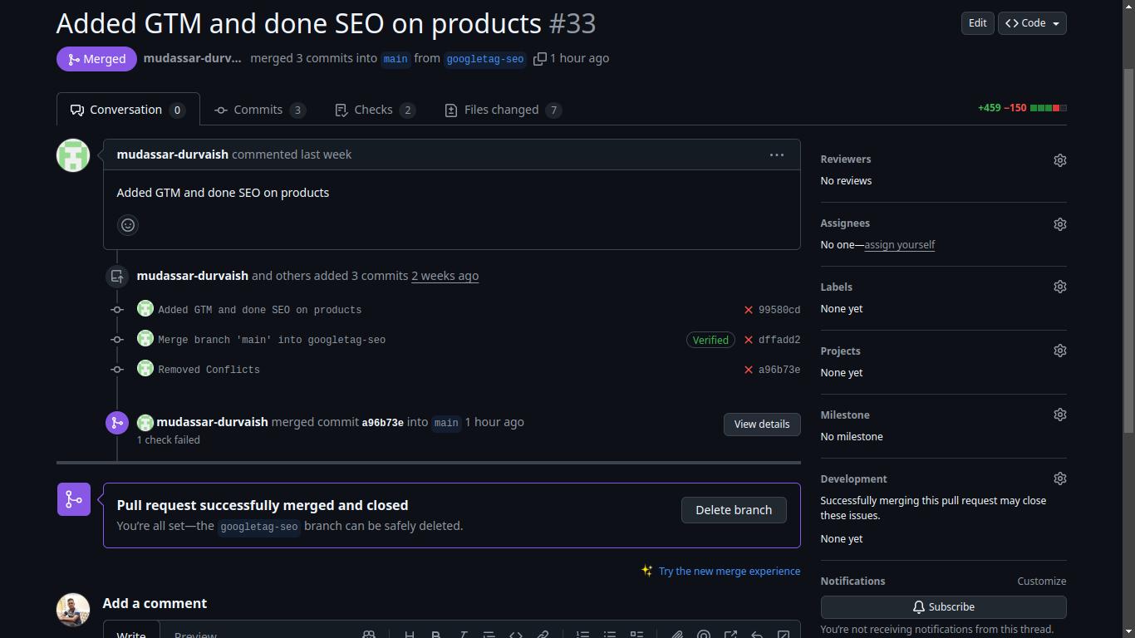View failed status on commit 99580cd
Screen dimensions: 1135x638
point(748,310)
